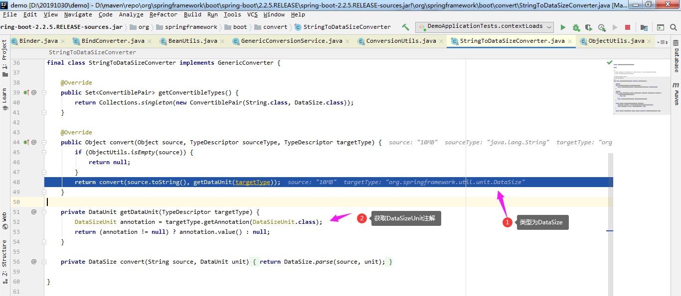Click line number 48 in the gutter

[x=16, y=182]
